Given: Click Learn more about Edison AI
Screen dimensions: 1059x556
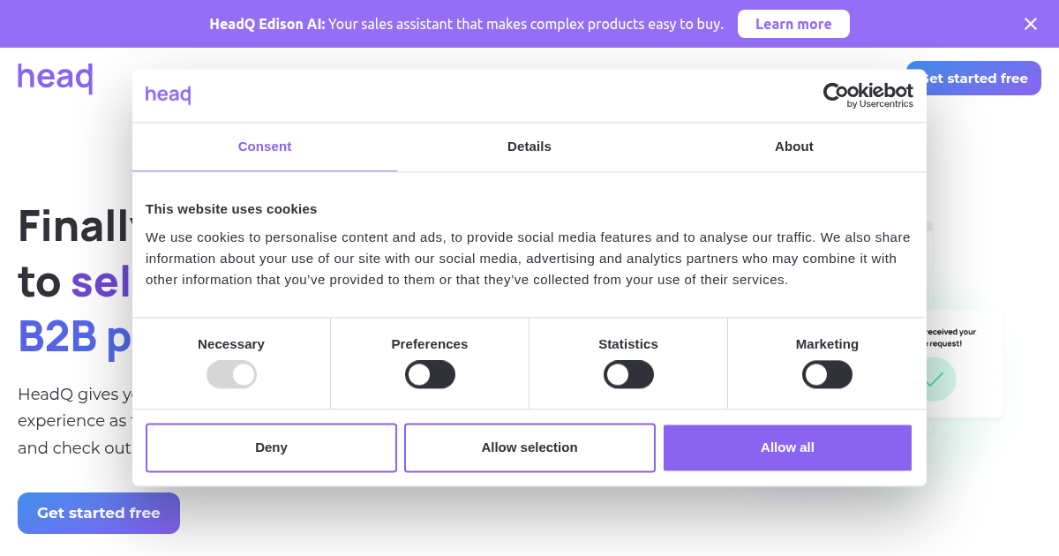Looking at the screenshot, I should click(793, 24).
